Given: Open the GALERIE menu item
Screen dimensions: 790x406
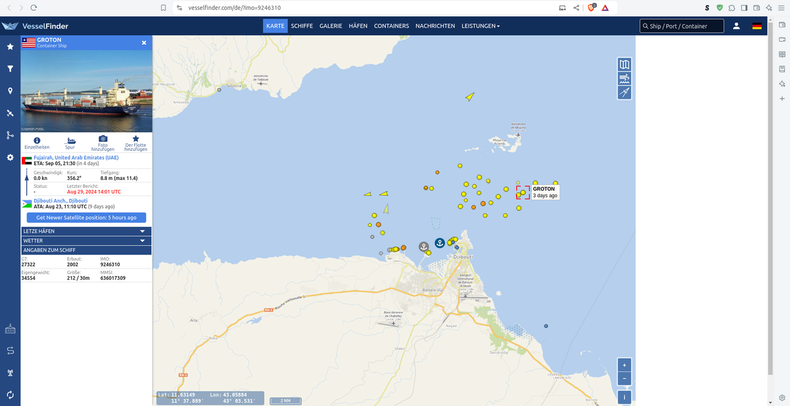Looking at the screenshot, I should (x=331, y=26).
